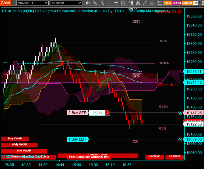
Task: Activate the zoom in magnifier
Action: click(102, 3)
